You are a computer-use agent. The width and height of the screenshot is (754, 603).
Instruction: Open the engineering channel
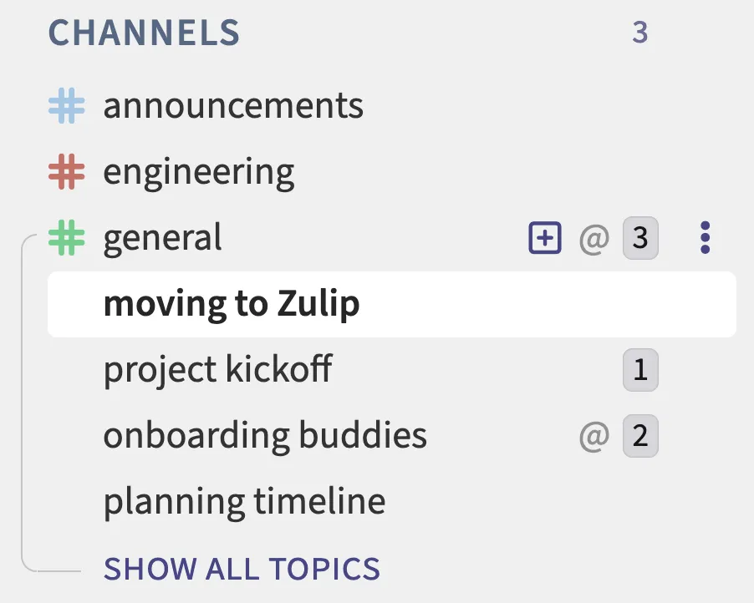tap(199, 172)
